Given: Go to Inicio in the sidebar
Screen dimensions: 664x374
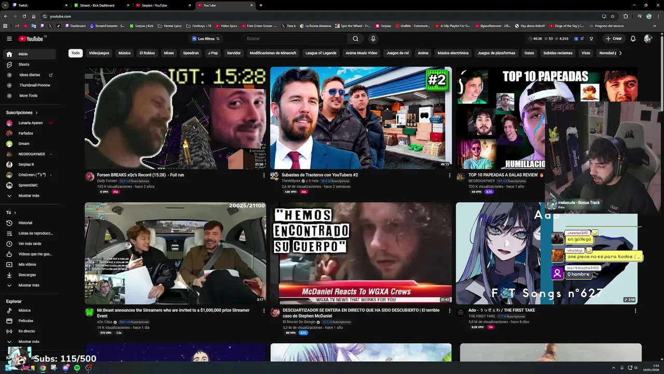Looking at the screenshot, I should 30,54.
